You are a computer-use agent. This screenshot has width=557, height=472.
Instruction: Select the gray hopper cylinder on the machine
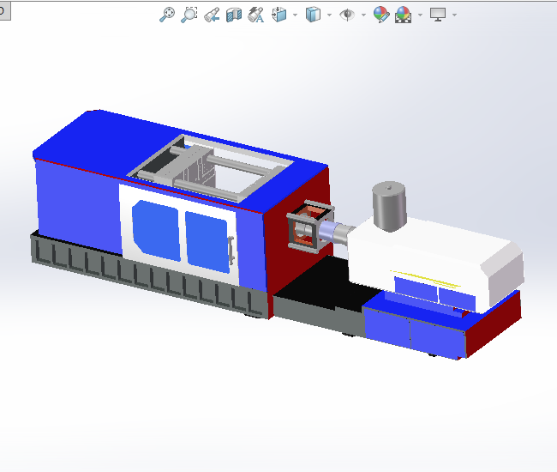tap(389, 206)
